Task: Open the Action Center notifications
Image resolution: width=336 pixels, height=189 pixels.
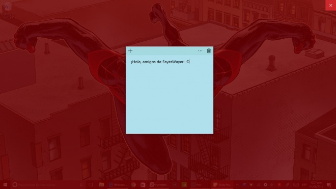Action: coord(329,185)
